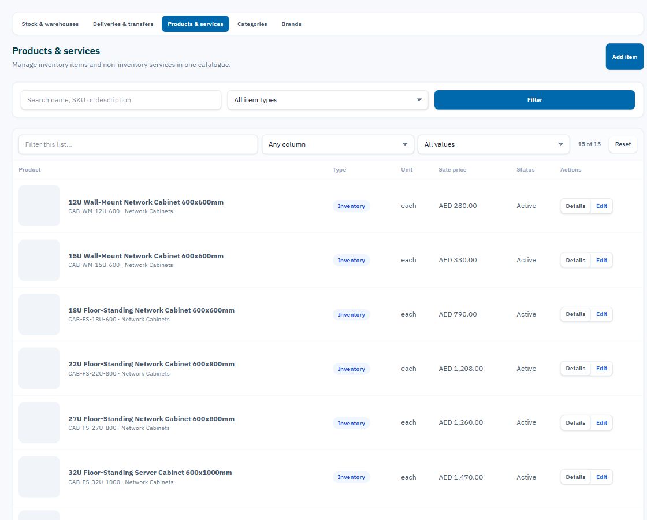The image size is (647, 520).
Task: Click product name 18U Floor-Standing Network Cabinet 600x600mm
Action: (x=151, y=310)
